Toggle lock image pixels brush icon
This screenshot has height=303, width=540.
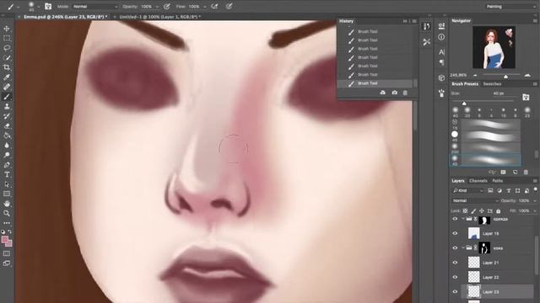[x=473, y=211]
